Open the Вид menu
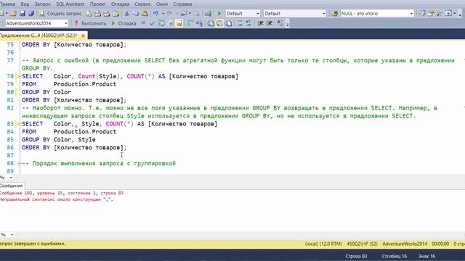Screen dimensions: 465x261 [25, 4]
